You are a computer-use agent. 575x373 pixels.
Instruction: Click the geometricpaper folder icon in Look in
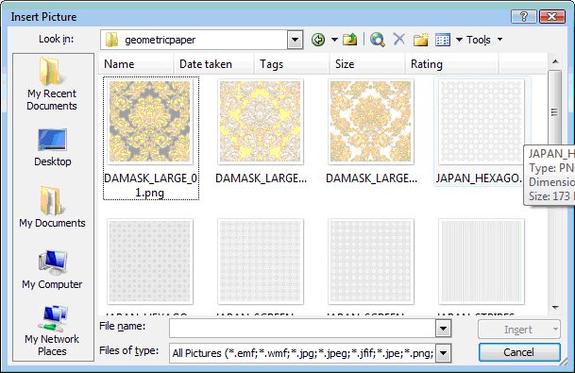coord(111,40)
